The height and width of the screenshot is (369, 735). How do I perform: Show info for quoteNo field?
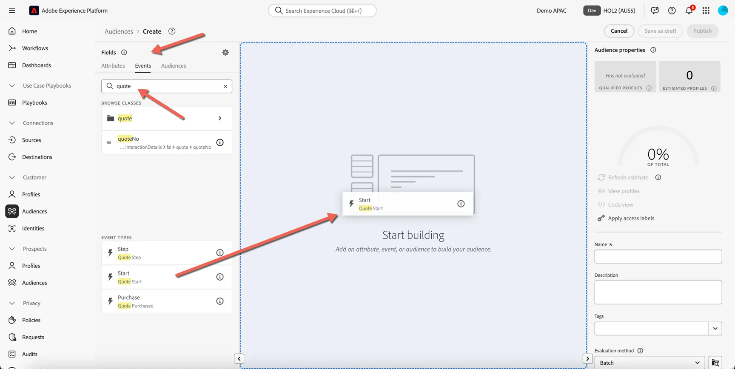tap(220, 142)
